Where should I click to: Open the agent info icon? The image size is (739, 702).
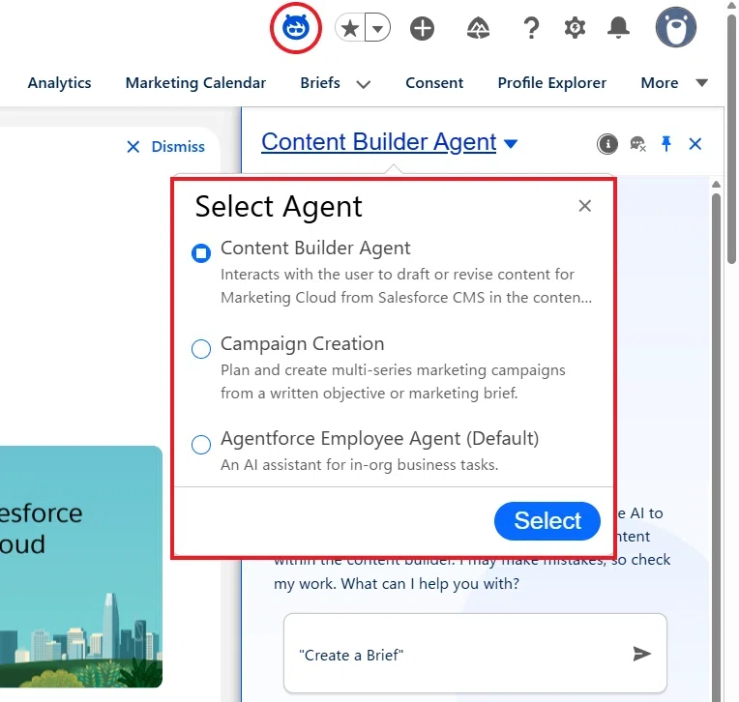[x=607, y=144]
